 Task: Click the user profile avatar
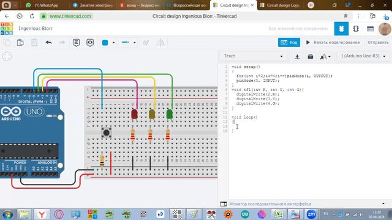pyautogui.click(x=385, y=29)
